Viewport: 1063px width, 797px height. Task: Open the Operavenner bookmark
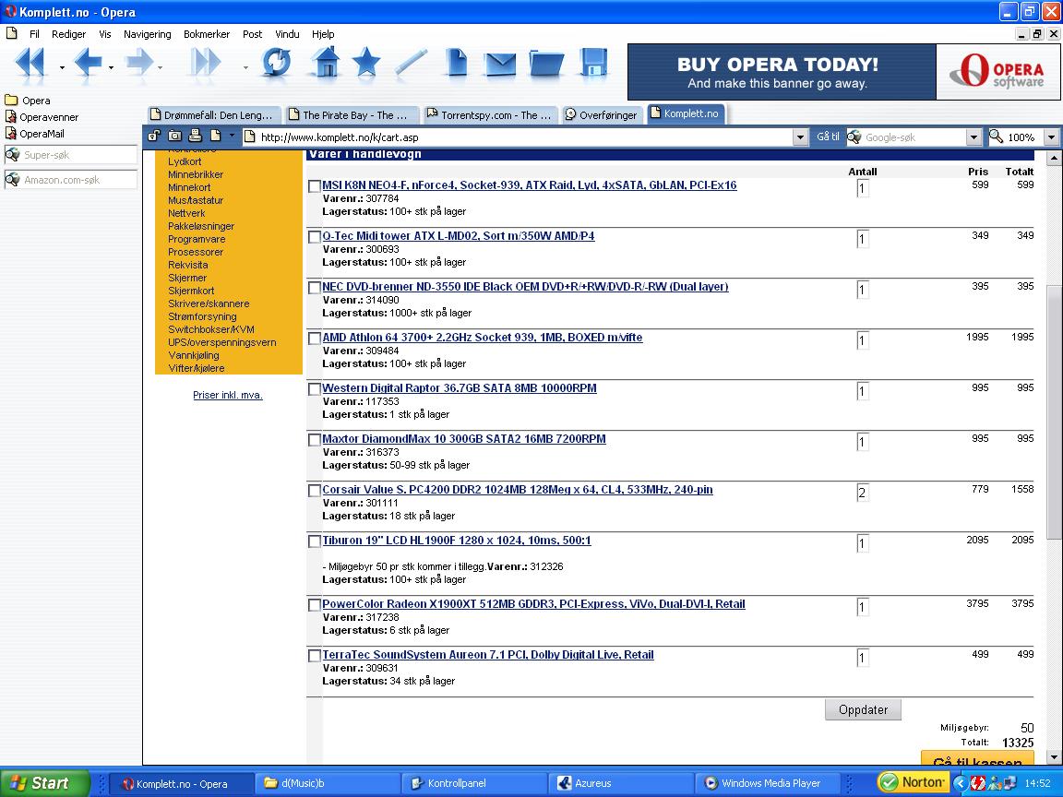point(42,116)
